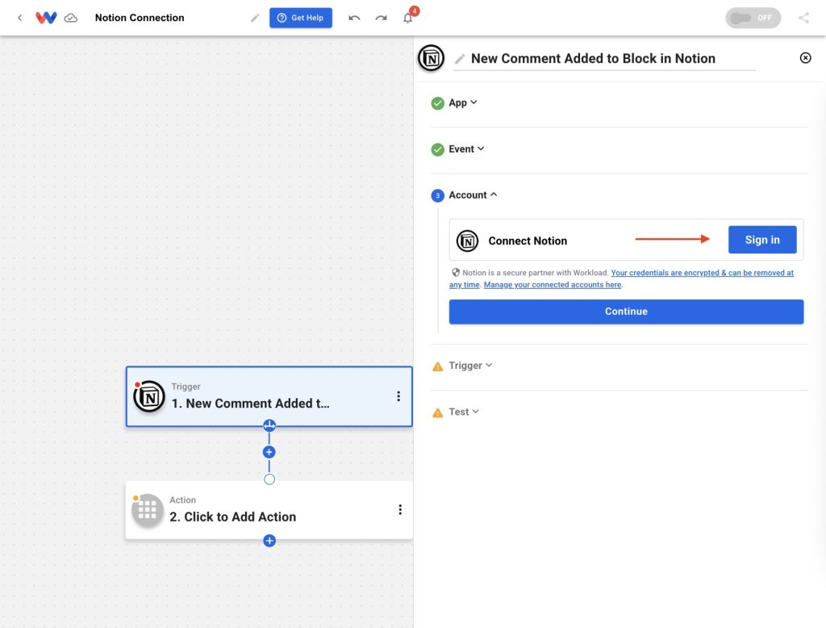The width and height of the screenshot is (826, 628).
Task: Collapse the Account section
Action: pyautogui.click(x=473, y=195)
